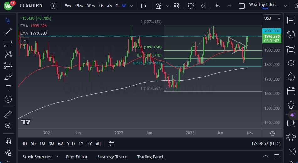Collapse the indicator legend arrow

[x=24, y=40]
